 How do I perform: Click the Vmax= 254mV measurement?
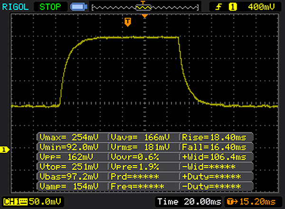69,137
